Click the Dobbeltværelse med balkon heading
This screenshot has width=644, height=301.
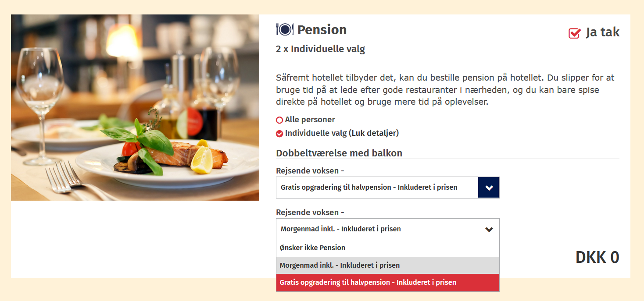(x=339, y=153)
